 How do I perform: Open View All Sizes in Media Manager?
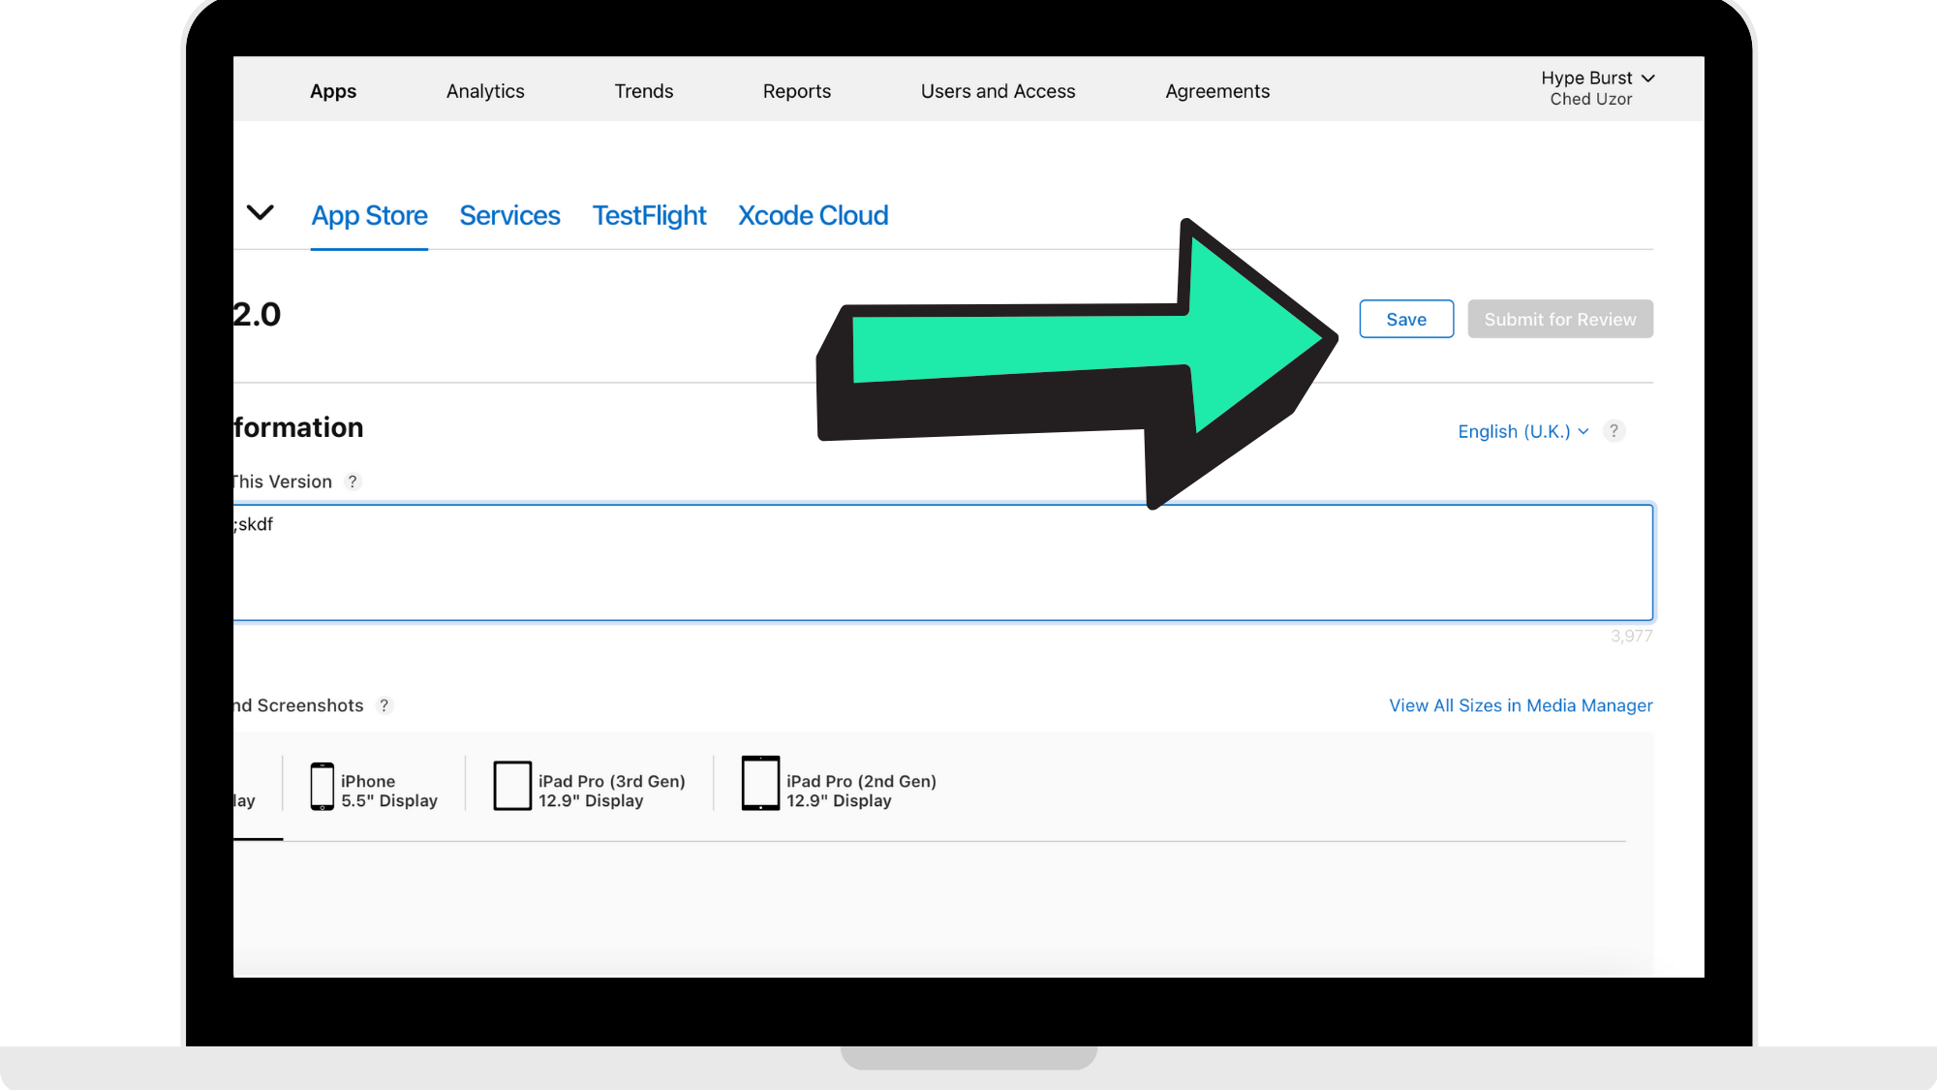click(1521, 705)
